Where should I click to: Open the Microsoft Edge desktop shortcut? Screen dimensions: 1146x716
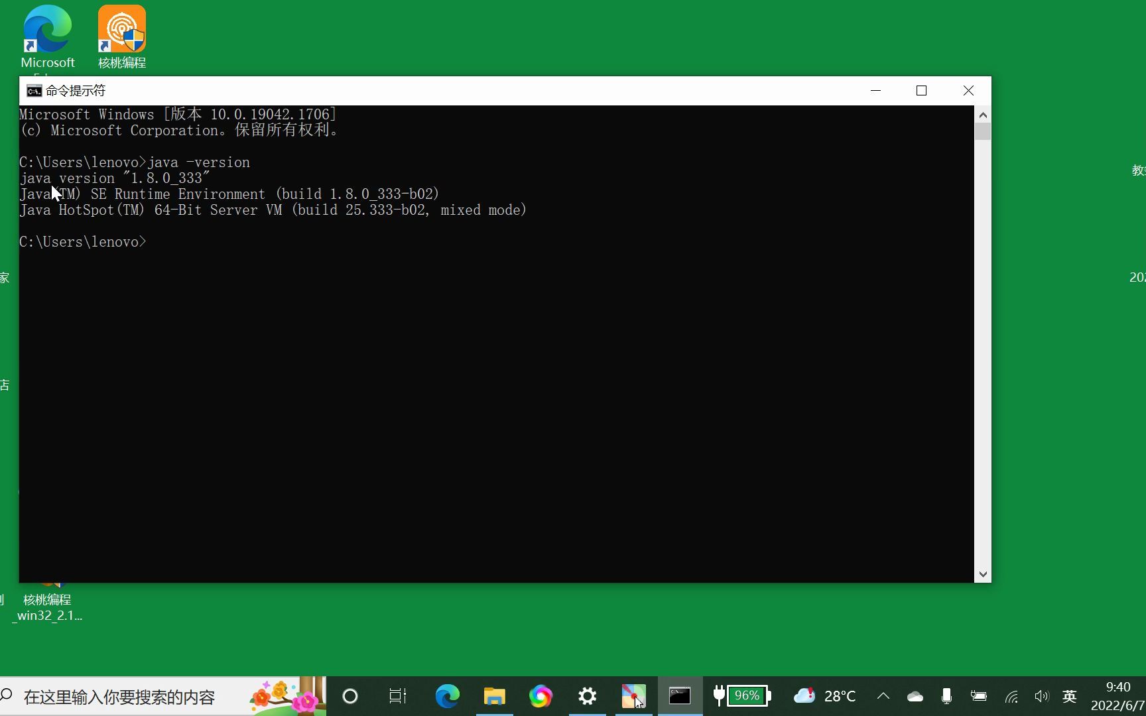48,37
